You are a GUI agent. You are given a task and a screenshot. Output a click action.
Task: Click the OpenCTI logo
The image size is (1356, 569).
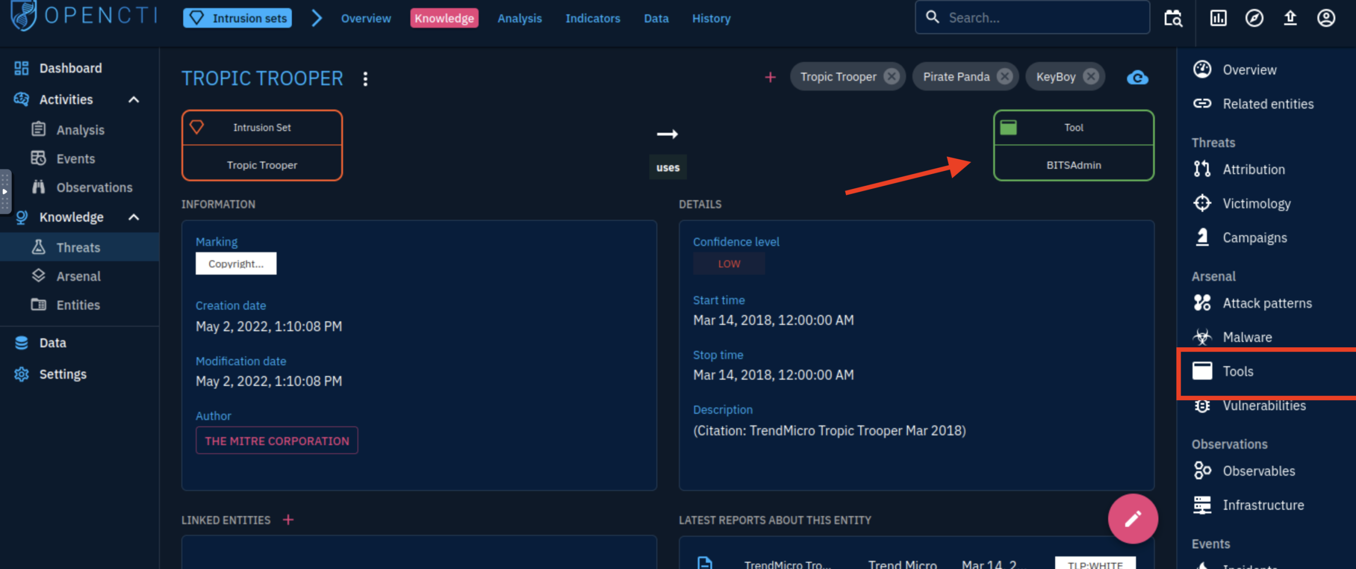pos(85,16)
